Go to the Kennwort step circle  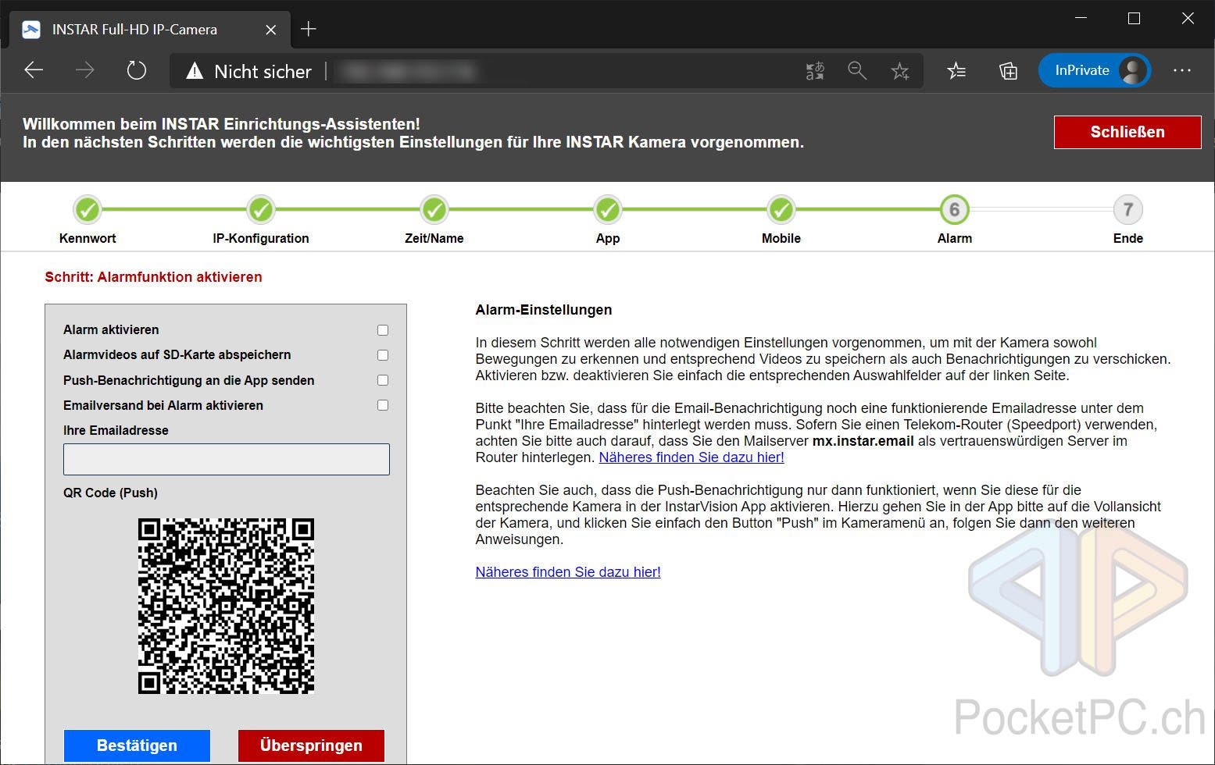point(88,209)
